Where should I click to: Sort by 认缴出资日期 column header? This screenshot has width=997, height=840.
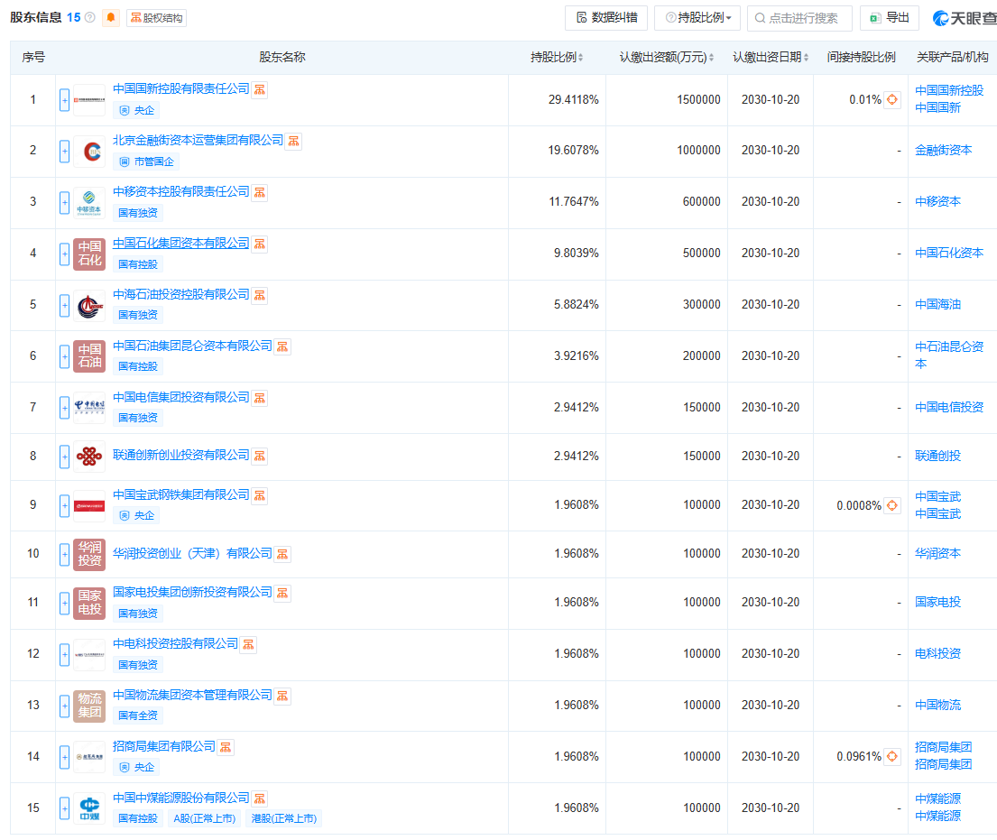[x=771, y=57]
